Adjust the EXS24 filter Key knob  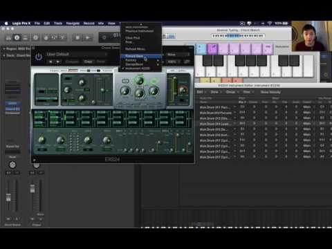154,91
